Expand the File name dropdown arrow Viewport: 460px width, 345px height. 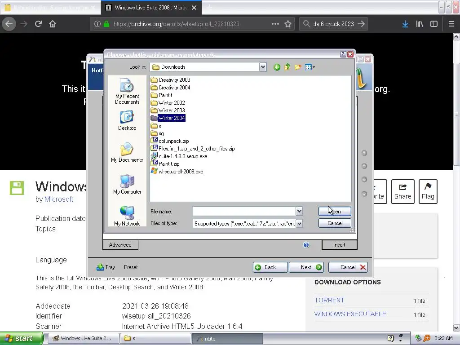point(299,211)
